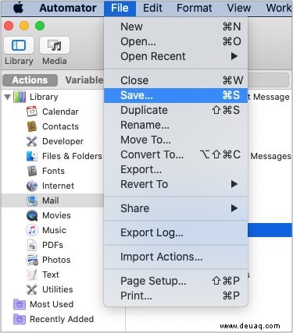Select the Utilities library icon
This screenshot has width=293, height=333.
(x=32, y=289)
